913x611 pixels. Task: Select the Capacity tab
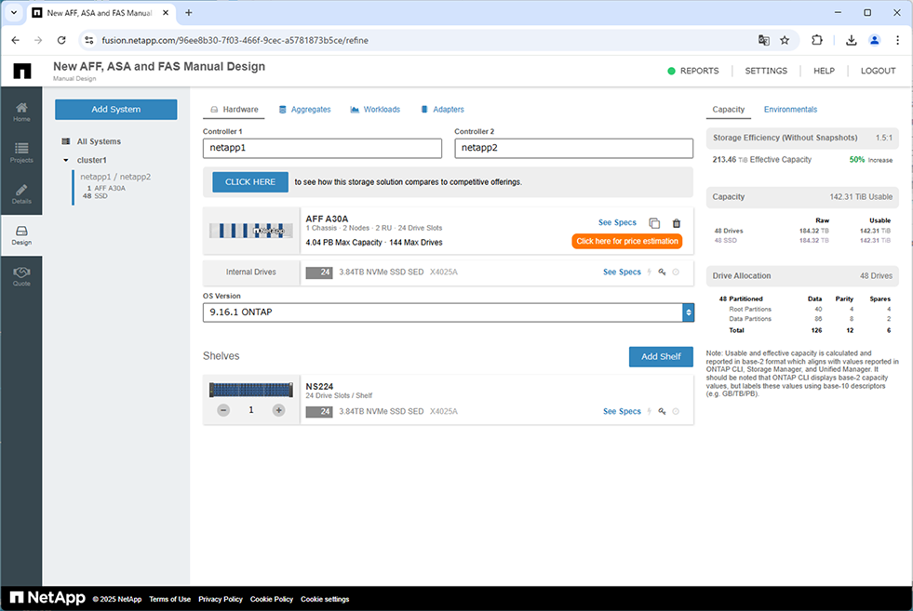[x=729, y=110]
